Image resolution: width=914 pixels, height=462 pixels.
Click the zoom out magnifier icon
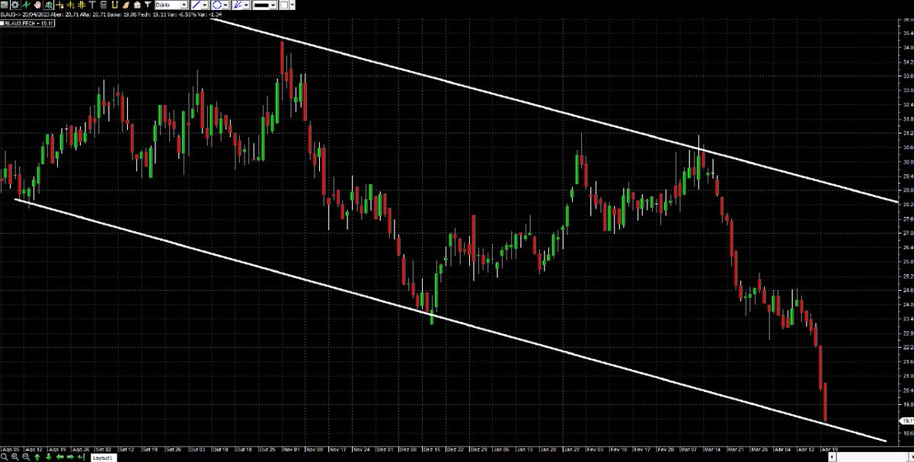coord(26,458)
